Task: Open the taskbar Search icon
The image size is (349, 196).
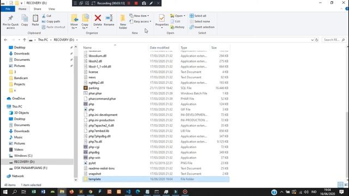Action: click(15, 192)
